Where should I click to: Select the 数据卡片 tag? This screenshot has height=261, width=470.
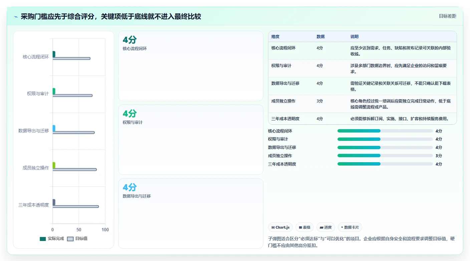point(350,227)
